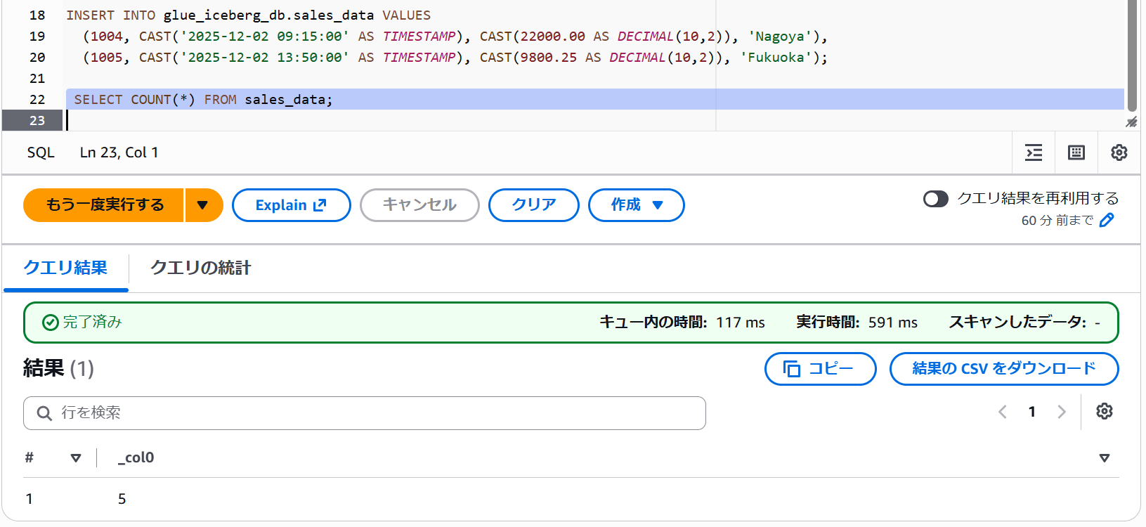Click the pencil icon to edit reuse time

click(1107, 221)
